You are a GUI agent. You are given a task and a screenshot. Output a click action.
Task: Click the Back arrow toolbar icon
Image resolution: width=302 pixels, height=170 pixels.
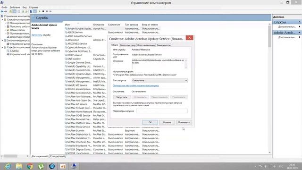tap(2, 11)
